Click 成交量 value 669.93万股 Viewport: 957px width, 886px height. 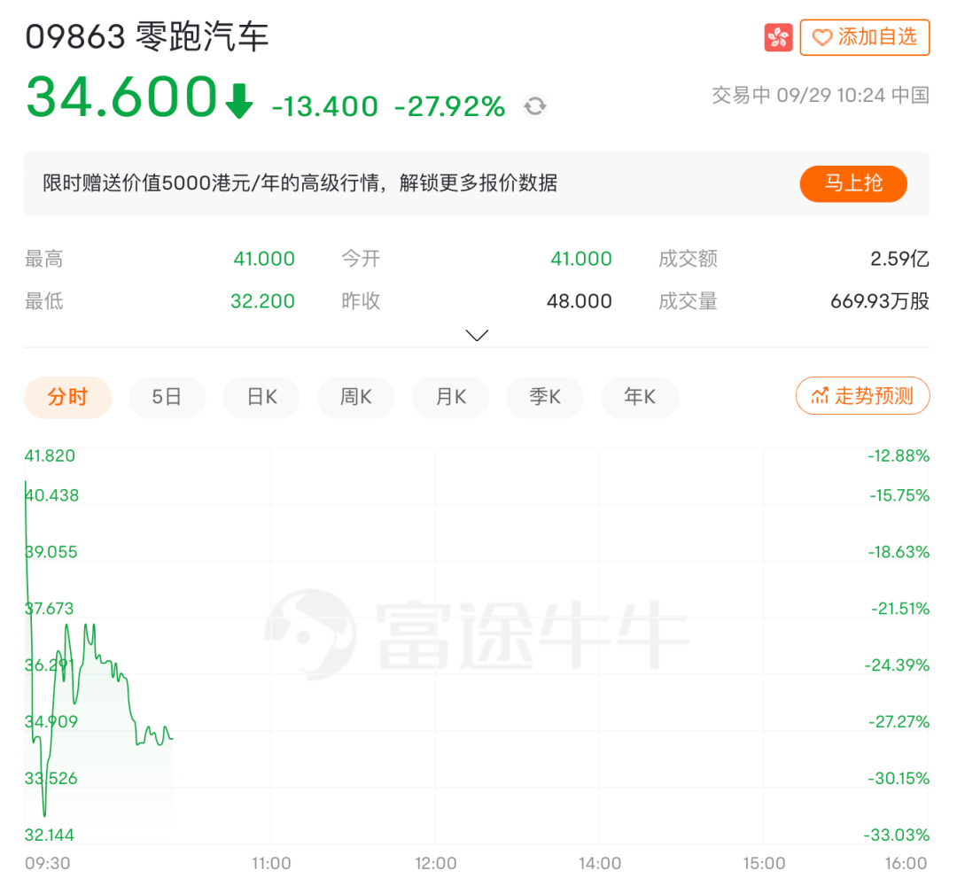[x=880, y=301]
